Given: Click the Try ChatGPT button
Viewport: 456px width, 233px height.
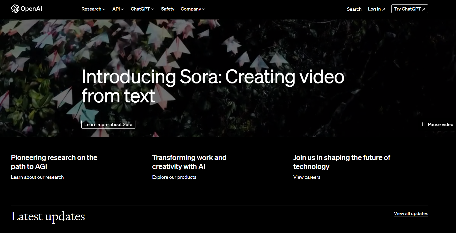Looking at the screenshot, I should point(410,9).
